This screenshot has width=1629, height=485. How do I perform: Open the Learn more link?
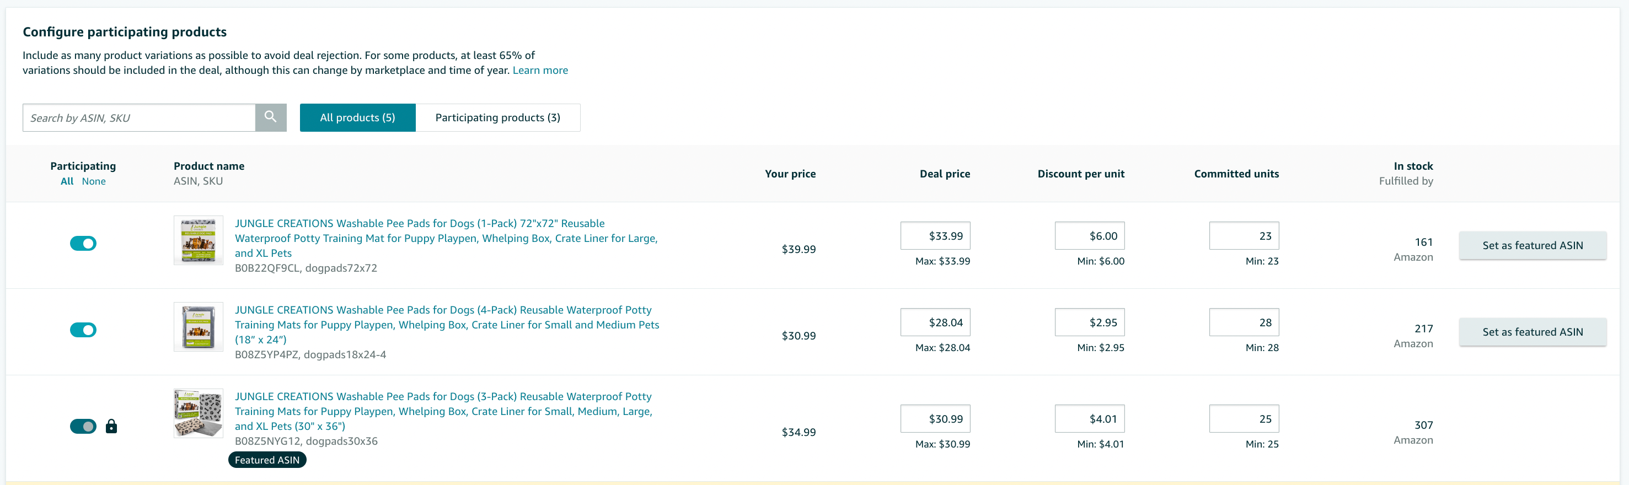(540, 70)
